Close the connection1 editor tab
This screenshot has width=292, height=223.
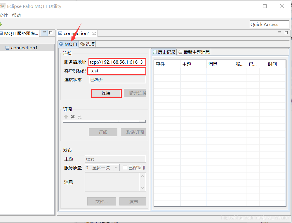[94, 33]
